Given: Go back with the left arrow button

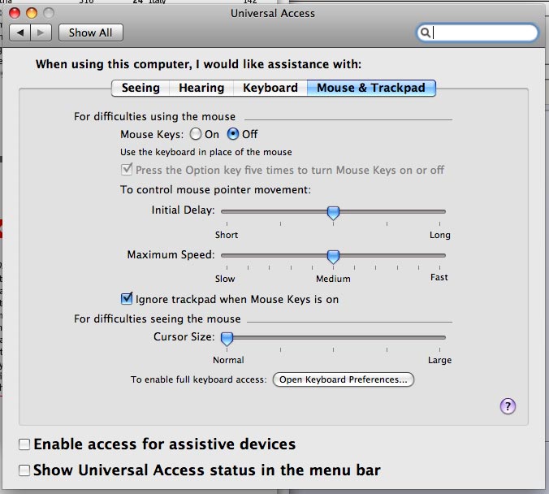Looking at the screenshot, I should [20, 32].
